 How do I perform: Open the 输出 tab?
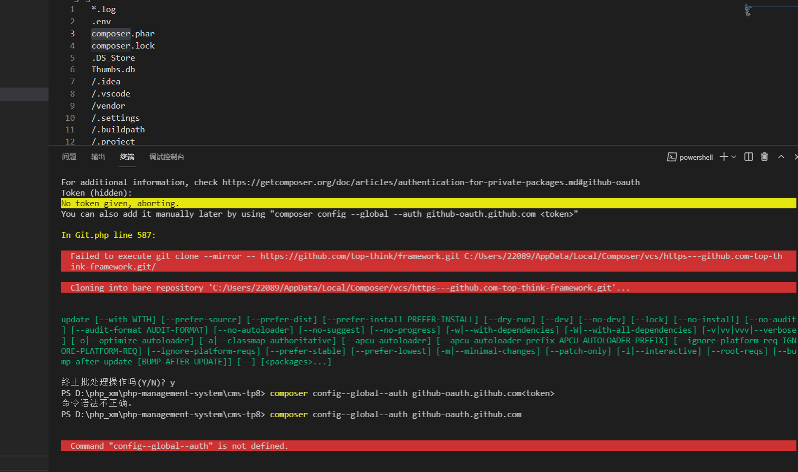98,157
